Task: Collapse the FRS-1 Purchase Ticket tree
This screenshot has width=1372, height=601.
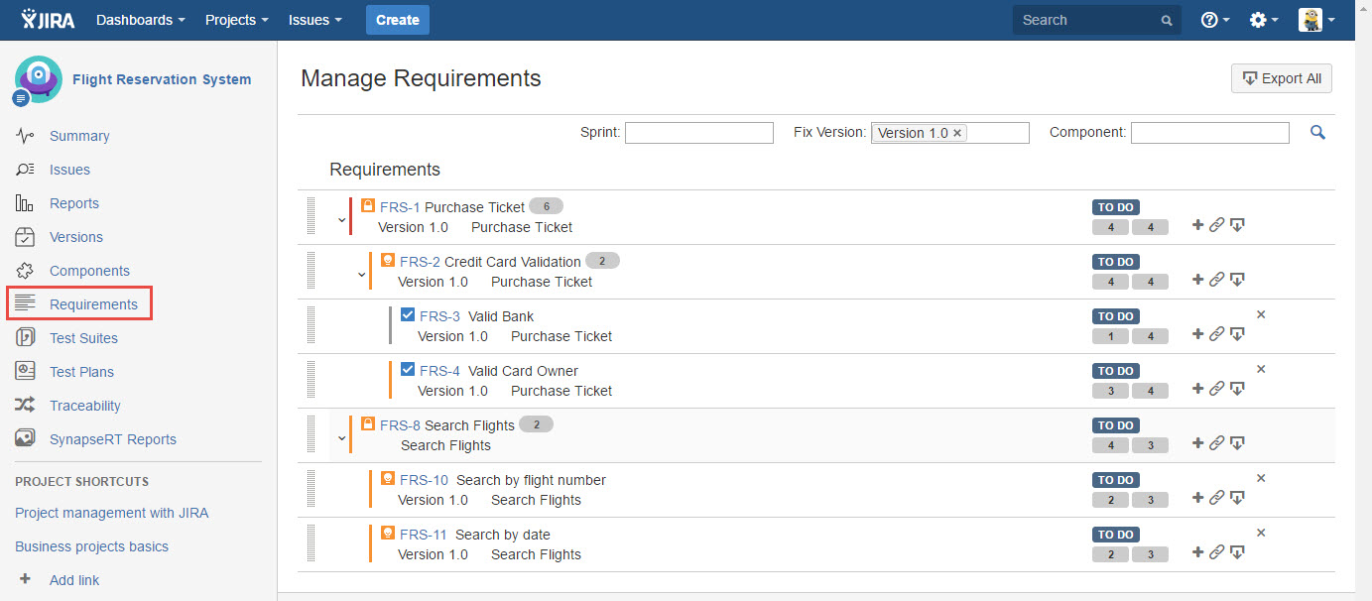Action: click(x=342, y=220)
